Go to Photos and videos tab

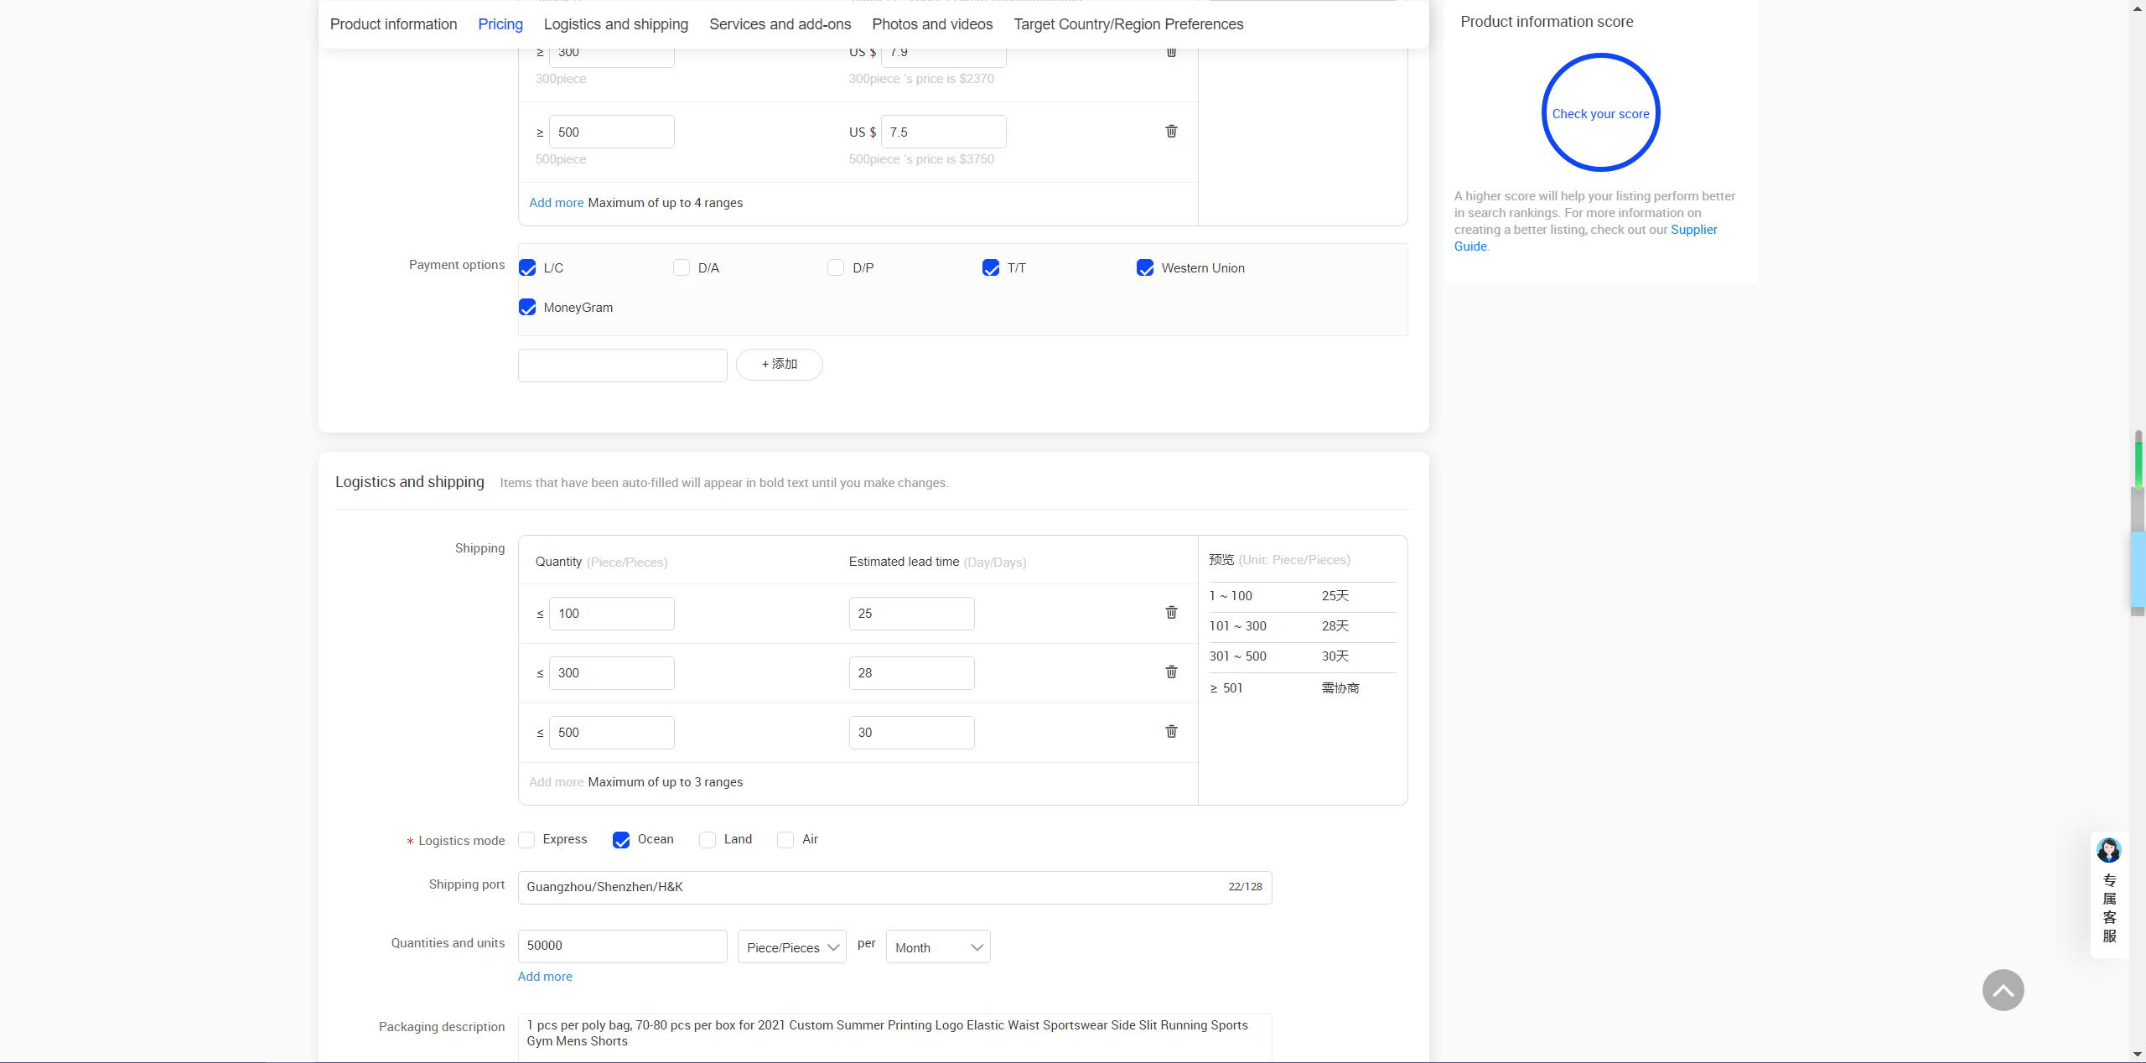[932, 24]
